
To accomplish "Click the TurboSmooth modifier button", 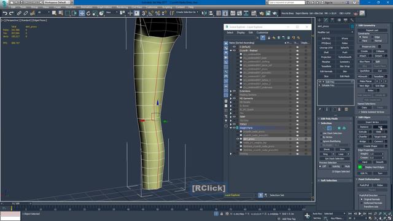I will coord(344,57).
